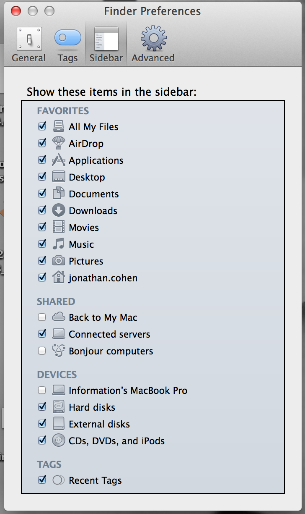Viewport: 305px width, 514px height.
Task: Click the CDs, DVDs, and iPods disc icon
Action: [58, 441]
